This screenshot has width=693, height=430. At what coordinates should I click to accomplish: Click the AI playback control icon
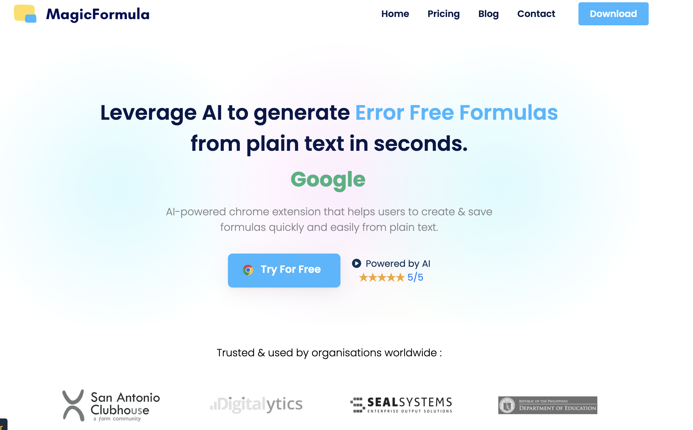pyautogui.click(x=356, y=263)
